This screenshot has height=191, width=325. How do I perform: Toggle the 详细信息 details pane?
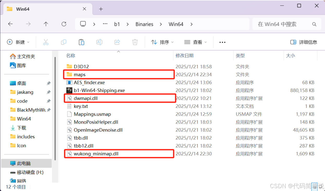(304, 42)
